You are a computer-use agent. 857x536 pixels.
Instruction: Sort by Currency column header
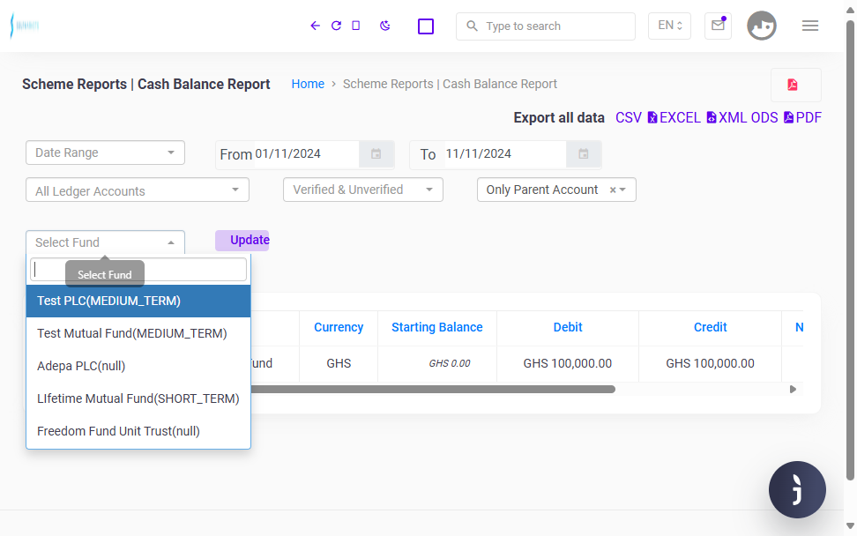click(339, 327)
